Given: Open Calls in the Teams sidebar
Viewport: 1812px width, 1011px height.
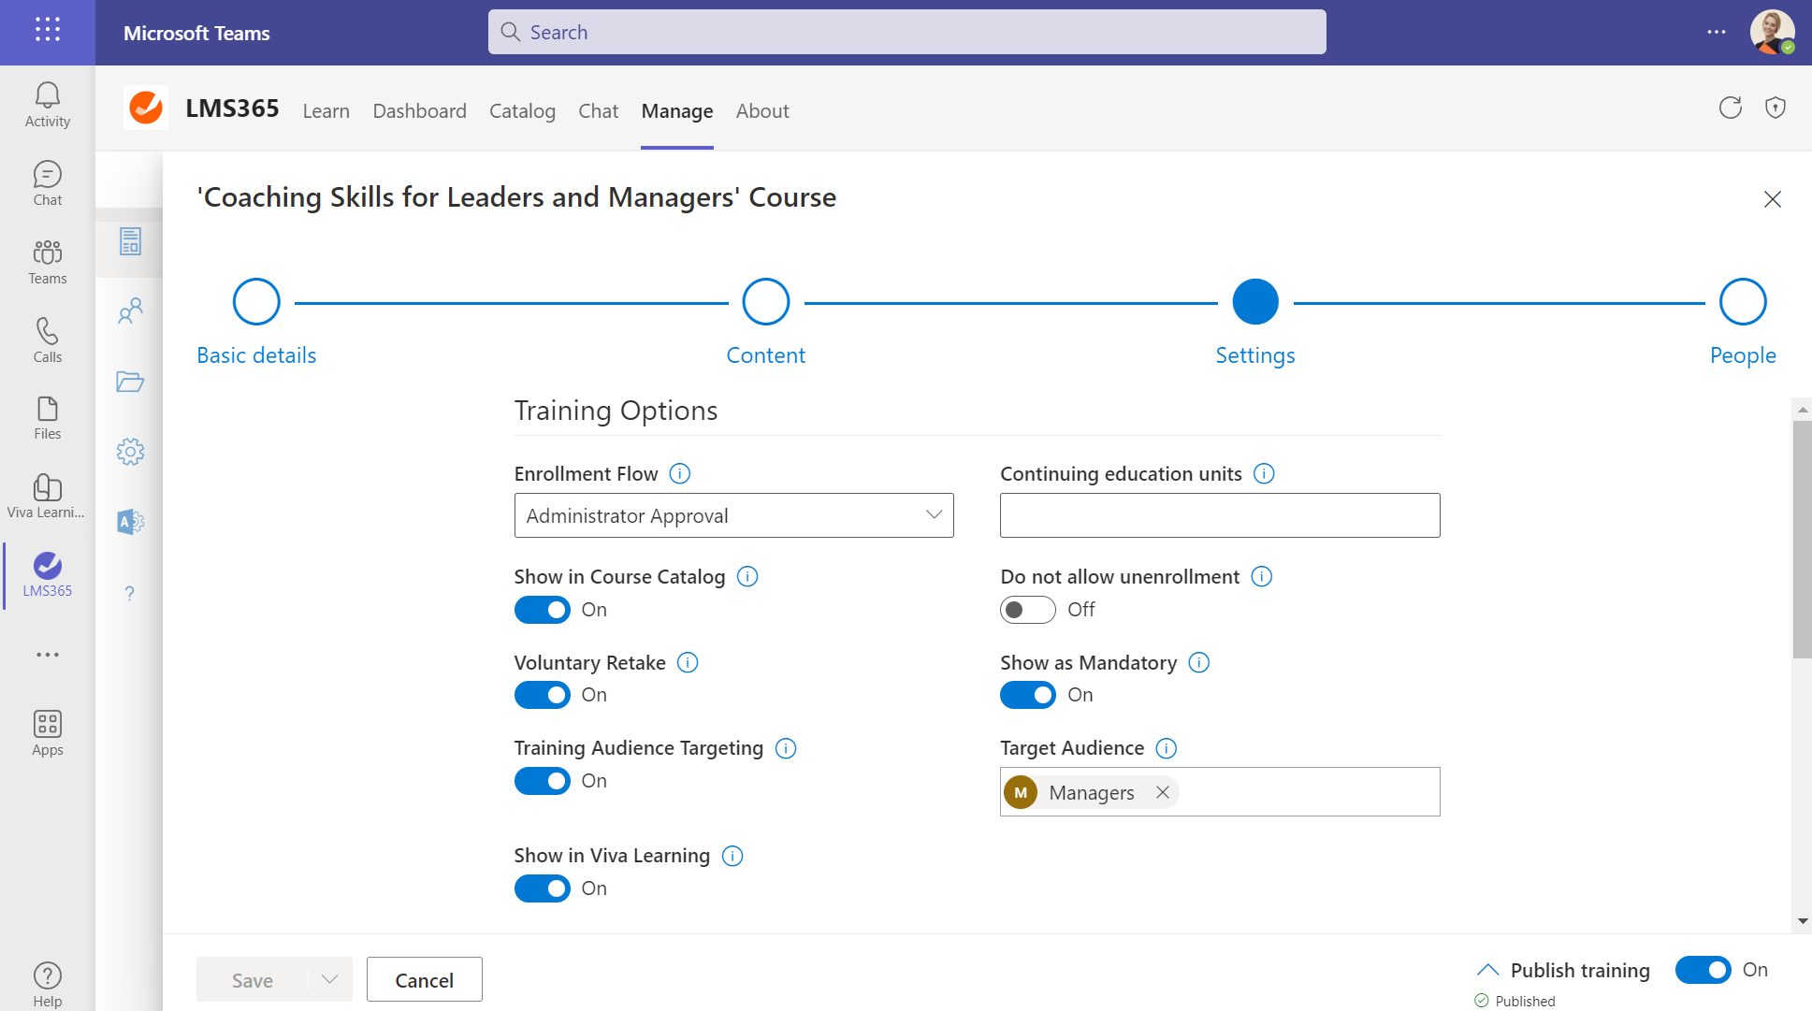Looking at the screenshot, I should point(48,340).
